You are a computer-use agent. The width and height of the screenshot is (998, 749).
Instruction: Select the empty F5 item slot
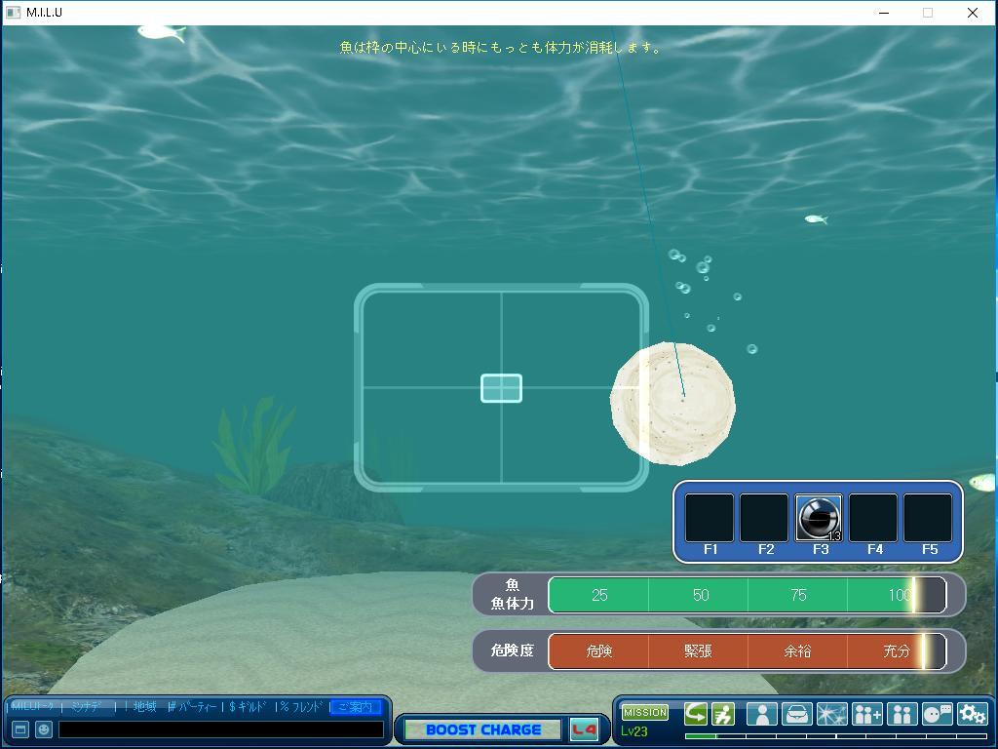pyautogui.click(x=928, y=518)
